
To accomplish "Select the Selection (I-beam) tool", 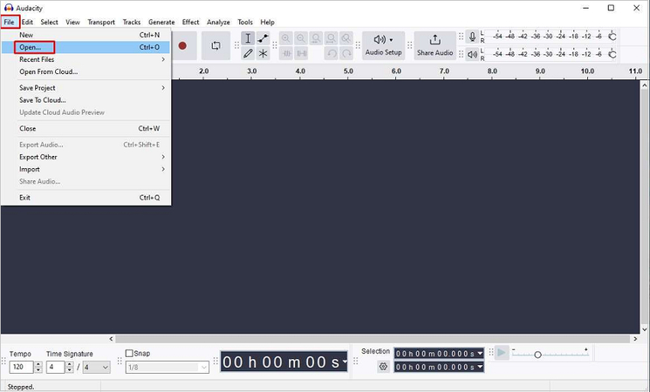I will coord(248,38).
